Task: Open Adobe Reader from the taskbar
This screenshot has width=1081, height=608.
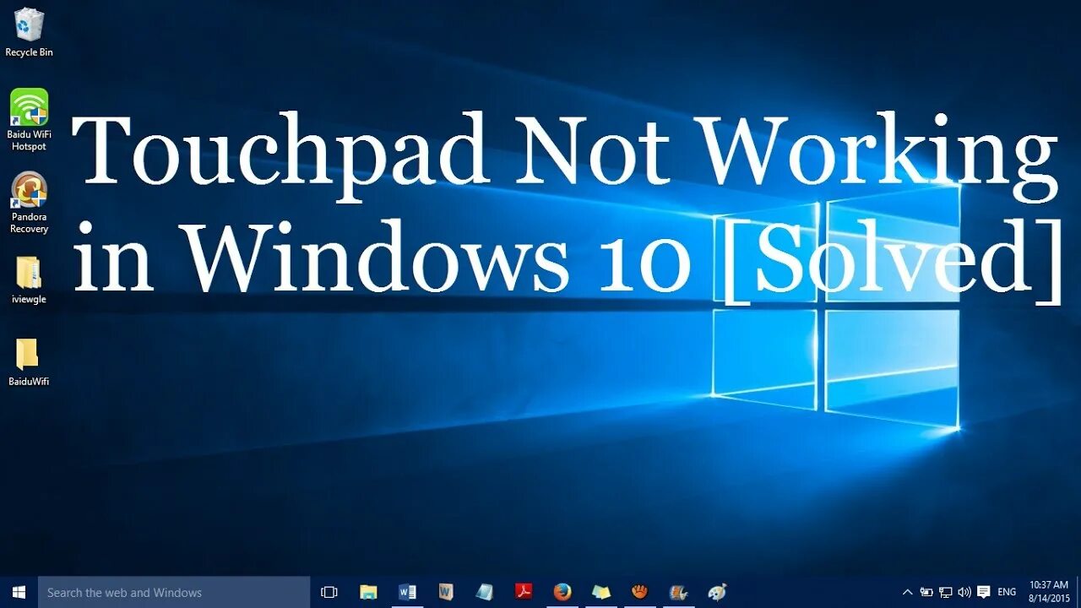Action: [x=524, y=592]
